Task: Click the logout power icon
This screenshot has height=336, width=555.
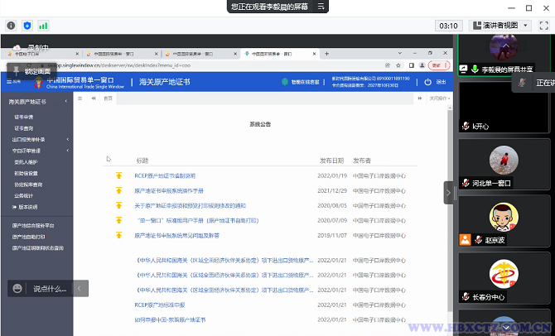Action: pos(427,82)
